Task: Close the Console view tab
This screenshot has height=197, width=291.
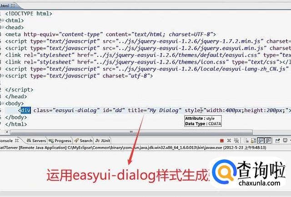Action: click(17, 140)
